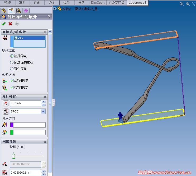196x176 pixels.
Task: Click the Xs stamping direction icon
Action: (5, 132)
